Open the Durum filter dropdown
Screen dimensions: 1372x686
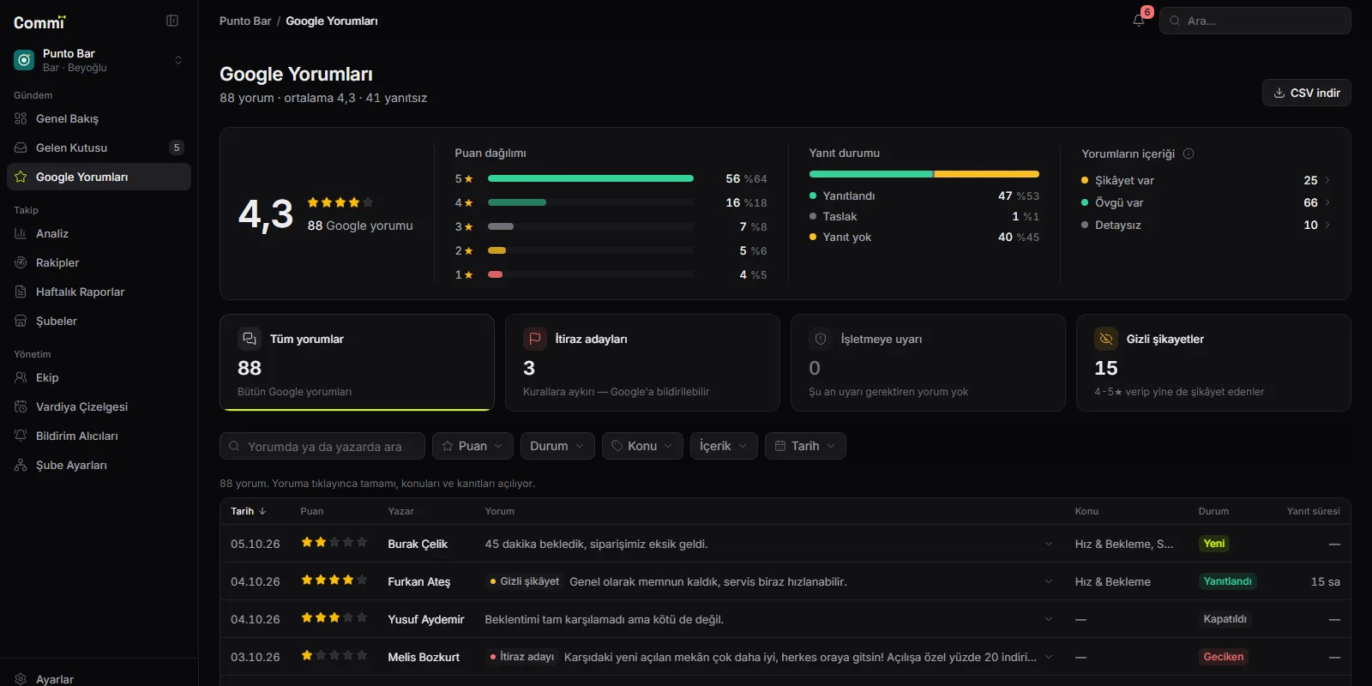(x=557, y=446)
